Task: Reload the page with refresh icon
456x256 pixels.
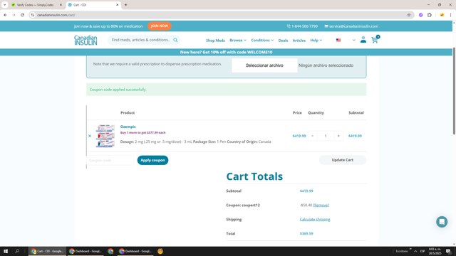Action: click(x=22, y=15)
